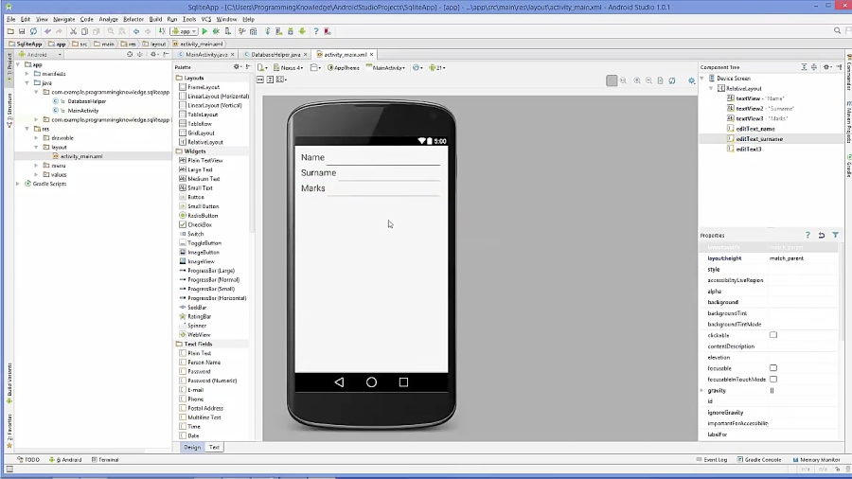Expand the gravity property row

click(x=701, y=390)
